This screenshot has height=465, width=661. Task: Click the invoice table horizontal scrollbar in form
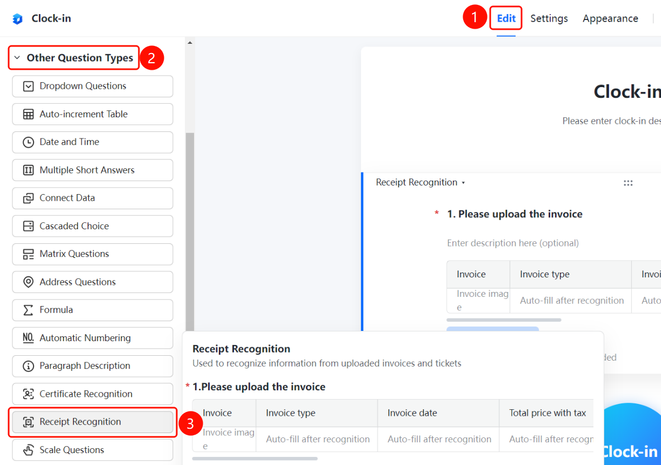point(504,320)
